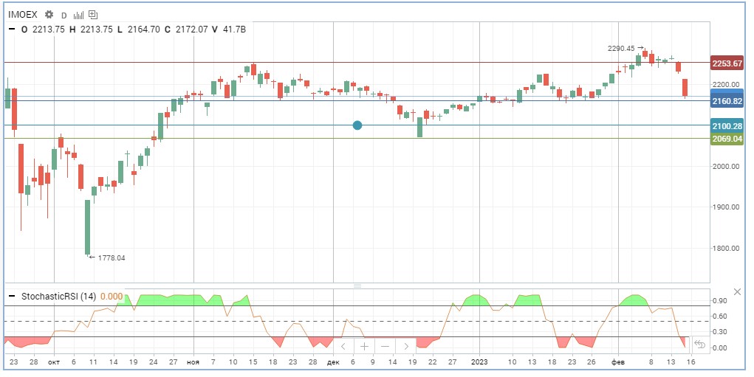Open the D timeframe interval selector
The image size is (754, 377).
(64, 15)
